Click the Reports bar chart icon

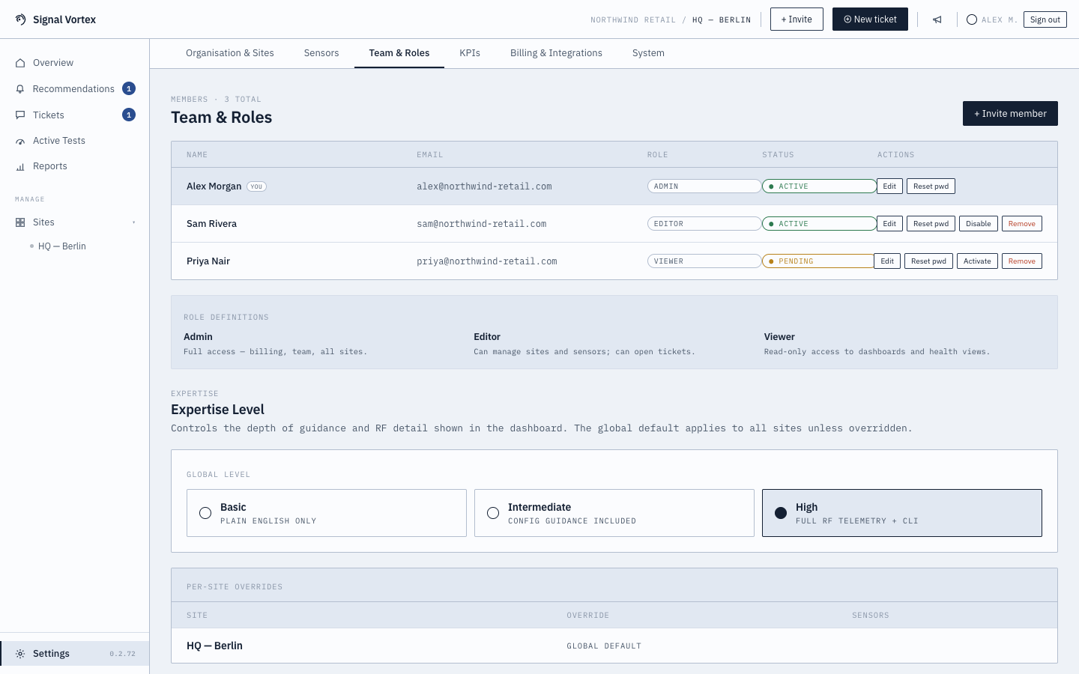coord(20,166)
